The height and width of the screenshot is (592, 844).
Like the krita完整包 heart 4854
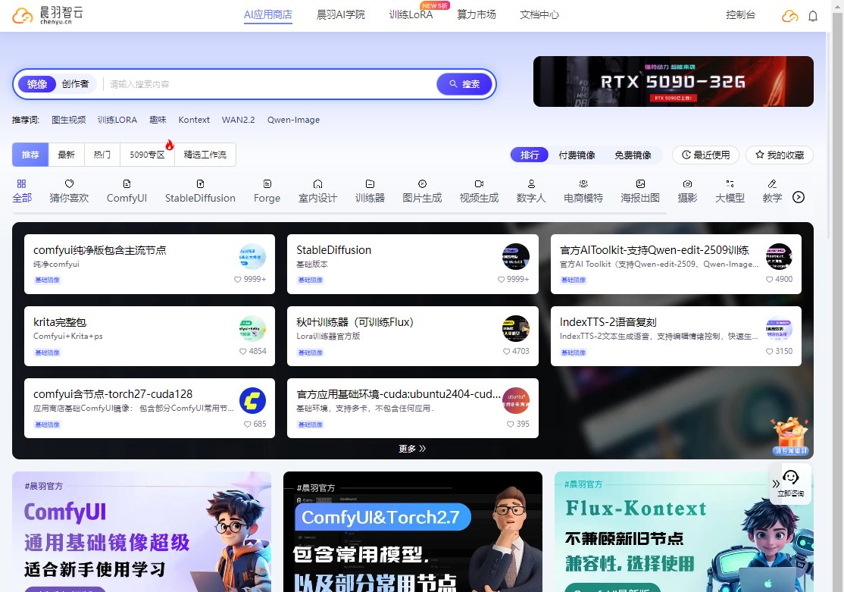242,351
